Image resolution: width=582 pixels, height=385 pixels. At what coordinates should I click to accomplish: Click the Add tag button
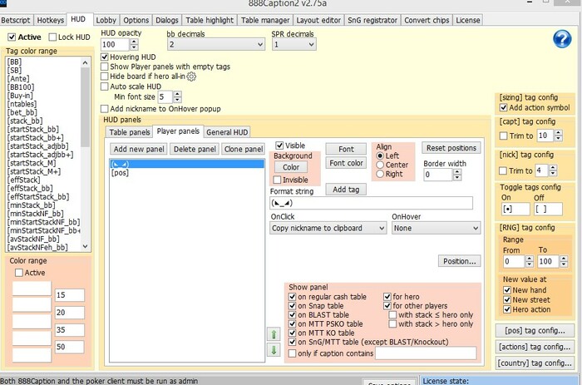pos(346,190)
